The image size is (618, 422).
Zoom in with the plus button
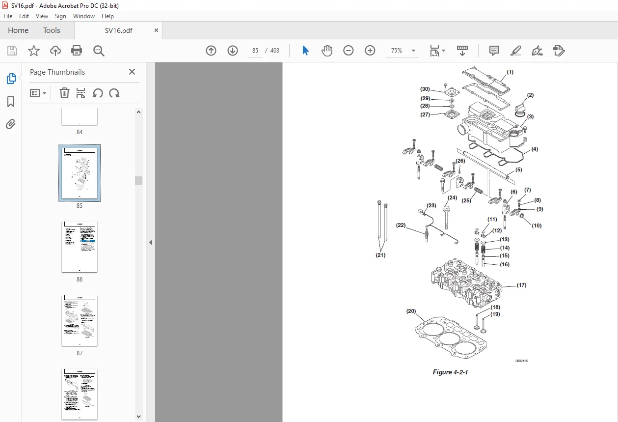tap(370, 51)
